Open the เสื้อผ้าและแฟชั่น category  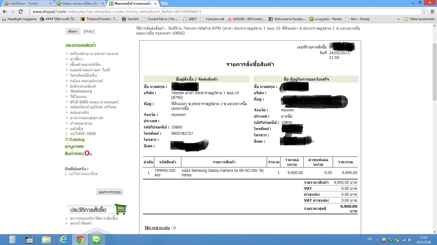pos(85,65)
